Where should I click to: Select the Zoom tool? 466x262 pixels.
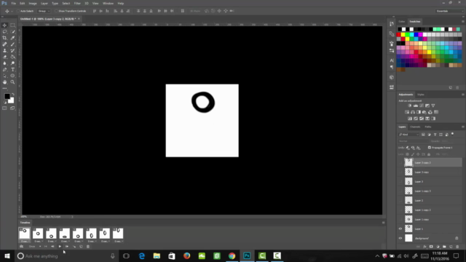(x=12, y=82)
